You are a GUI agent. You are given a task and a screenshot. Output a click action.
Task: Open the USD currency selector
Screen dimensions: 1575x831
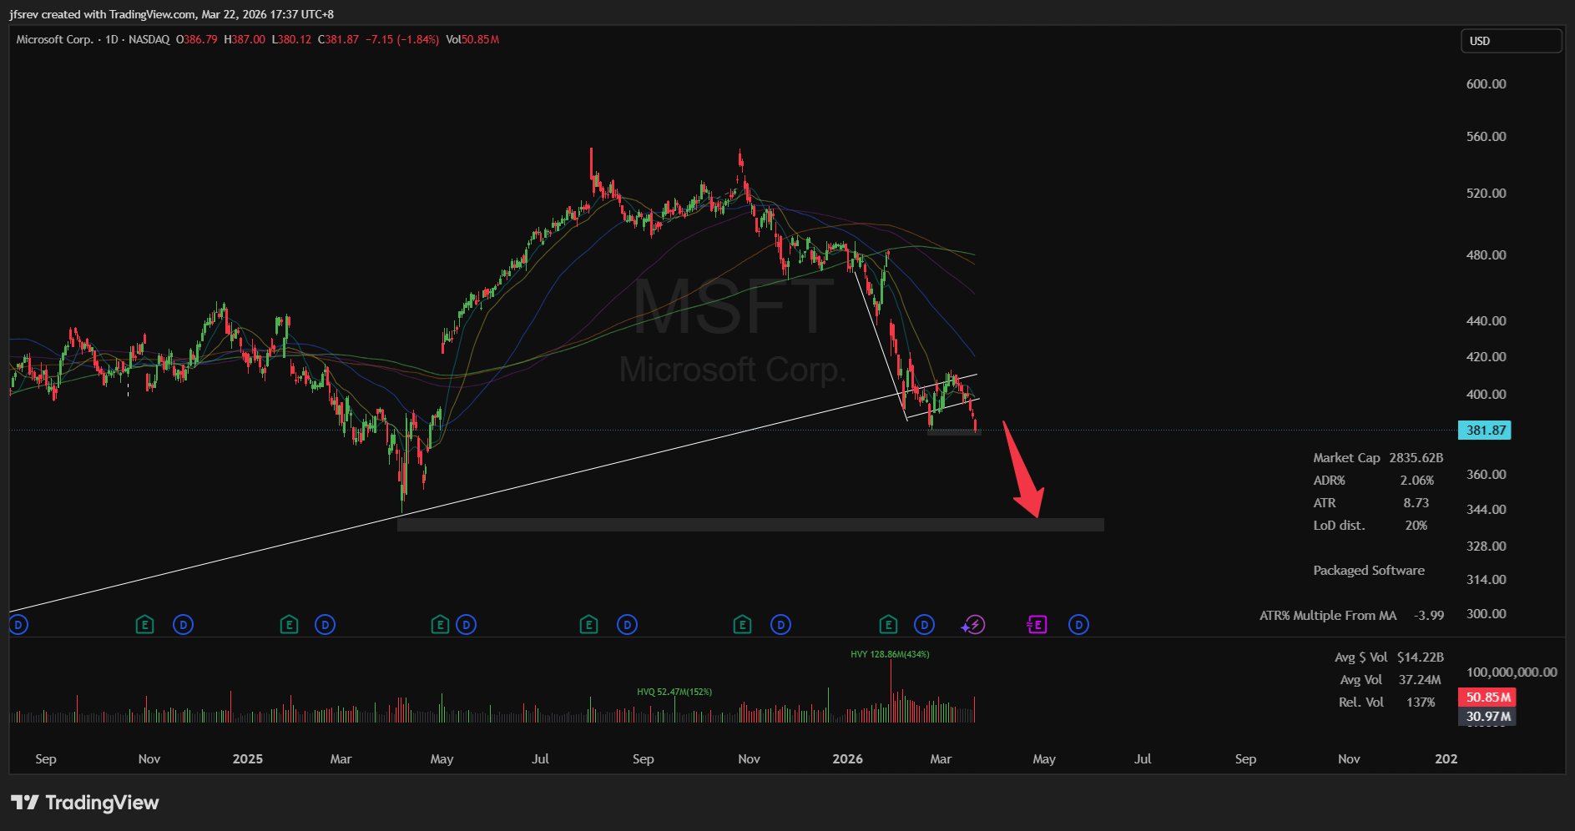pyautogui.click(x=1511, y=41)
